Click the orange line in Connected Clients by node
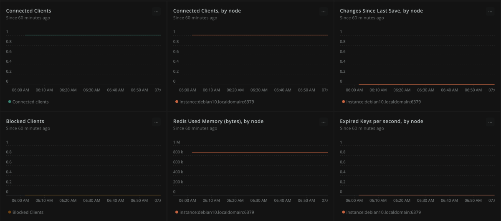The height and width of the screenshot is (221, 501). tap(259, 35)
